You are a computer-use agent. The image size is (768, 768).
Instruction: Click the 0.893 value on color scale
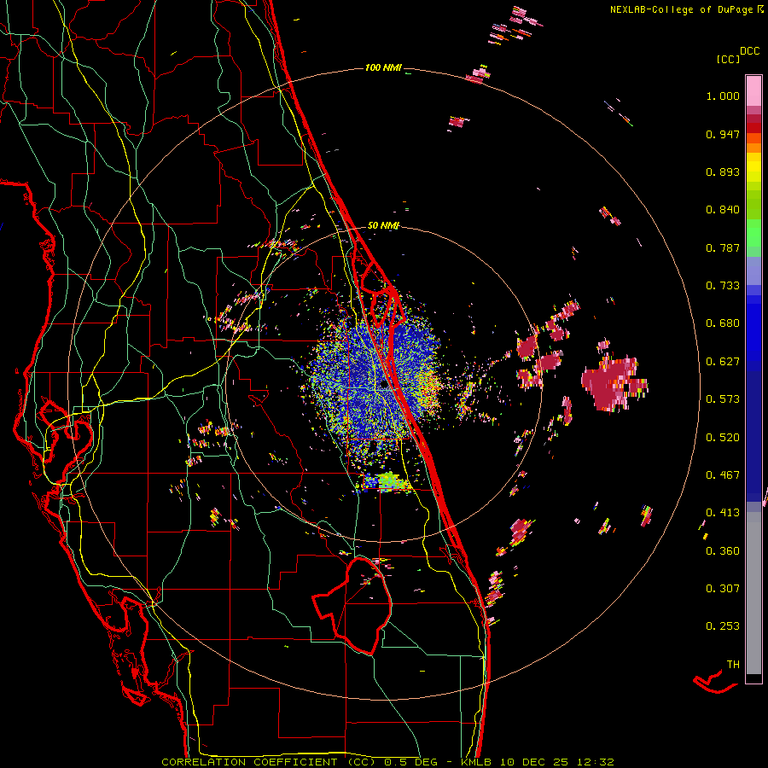click(x=723, y=172)
